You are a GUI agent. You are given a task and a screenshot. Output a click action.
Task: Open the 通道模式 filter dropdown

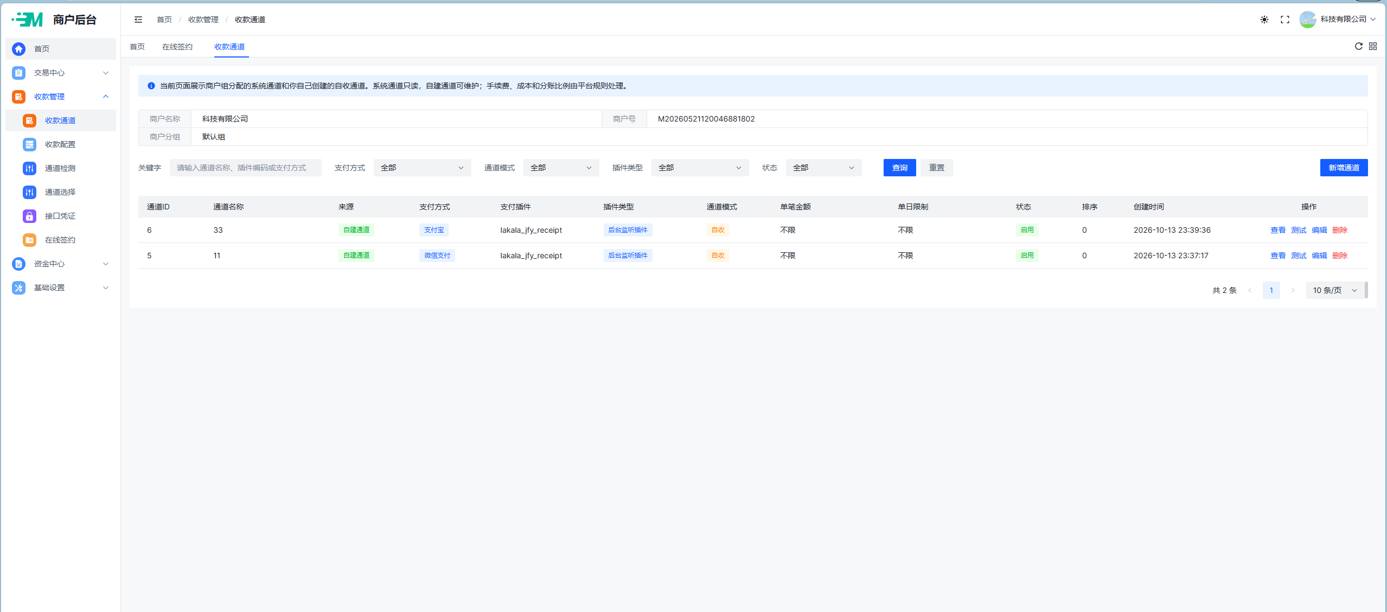coord(561,168)
